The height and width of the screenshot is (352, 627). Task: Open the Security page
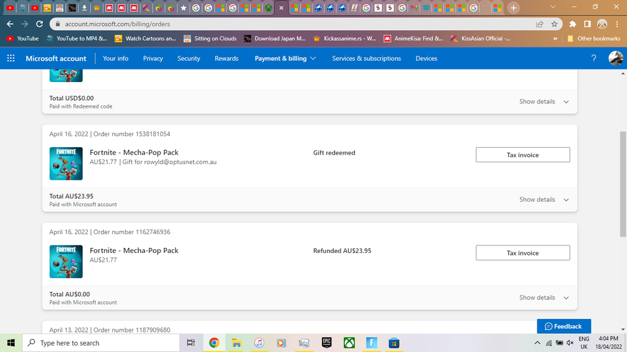point(189,58)
